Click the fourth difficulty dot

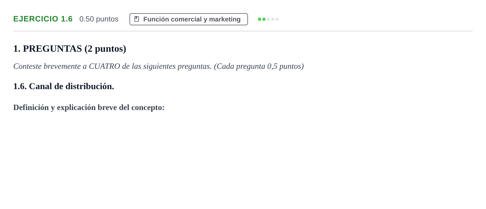273,19
